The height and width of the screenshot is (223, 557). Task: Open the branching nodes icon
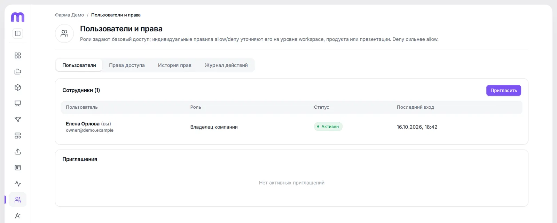point(18,120)
